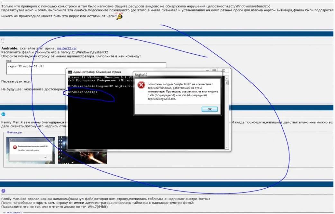Click the Command Prompt scrollbar up arrow
The width and height of the screenshot is (335, 214).
(227, 78)
